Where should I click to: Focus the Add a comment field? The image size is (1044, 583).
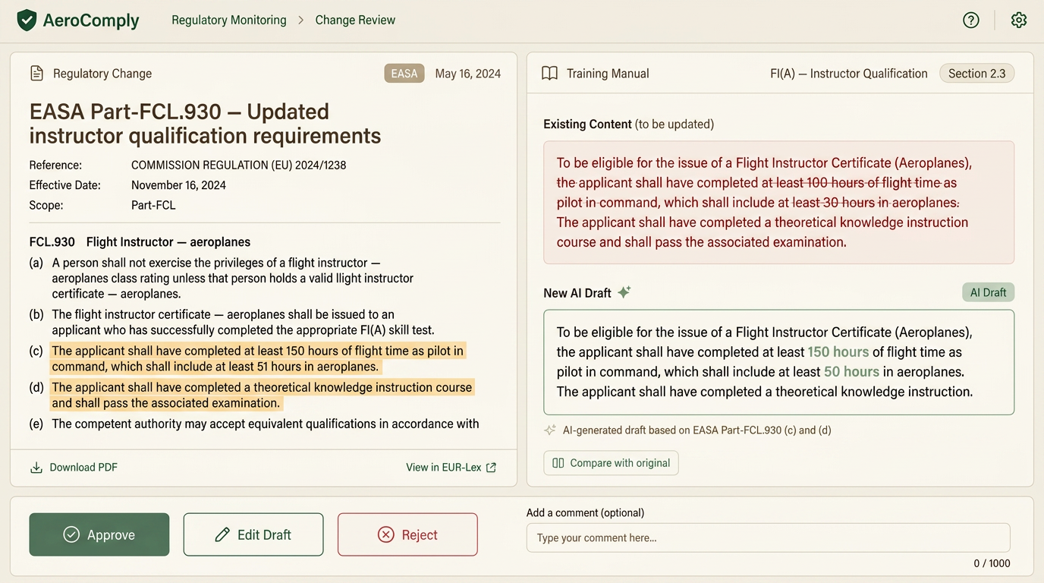[769, 537]
